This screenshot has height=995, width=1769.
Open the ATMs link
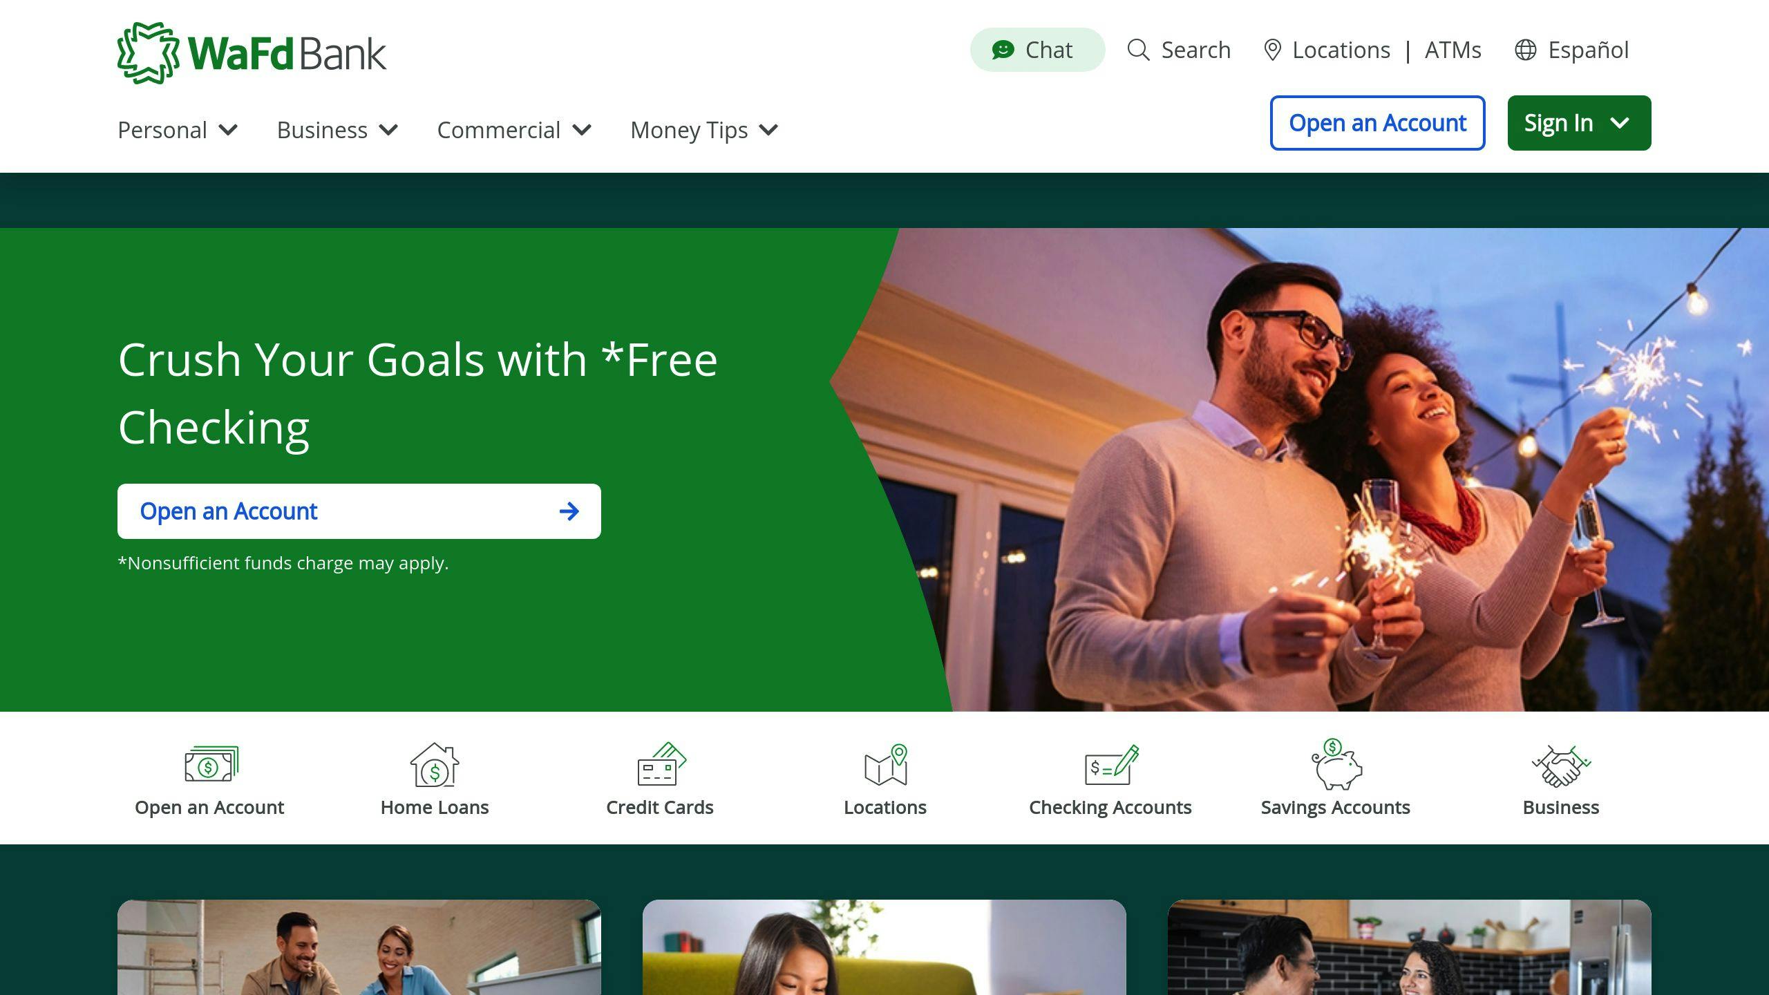pyautogui.click(x=1453, y=50)
